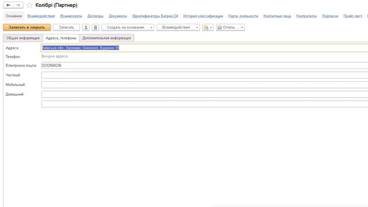Image resolution: width=368 pixels, height=207 pixels.
Task: Click the unlabeled bottom input field
Action: pyautogui.click(x=205, y=104)
